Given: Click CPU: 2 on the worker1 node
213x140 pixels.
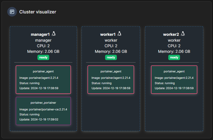Looking at the screenshot, I should 111,46.
